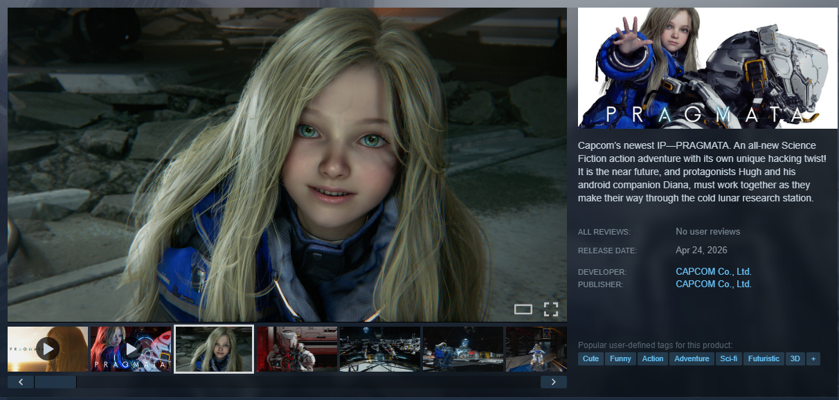
Task: Play the first trailer thumbnail
Action: point(48,349)
